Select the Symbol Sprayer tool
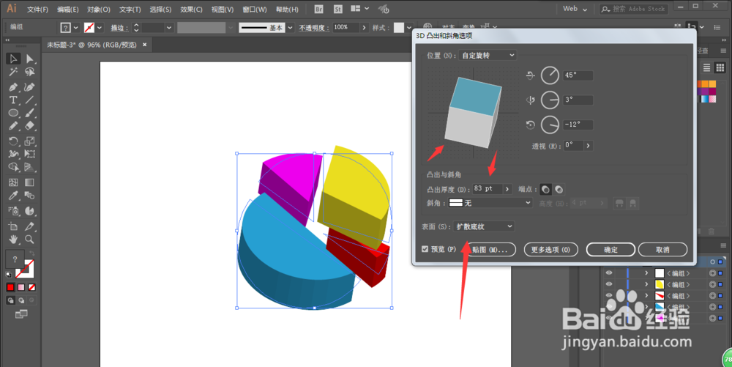This screenshot has height=367, width=732. click(x=13, y=211)
